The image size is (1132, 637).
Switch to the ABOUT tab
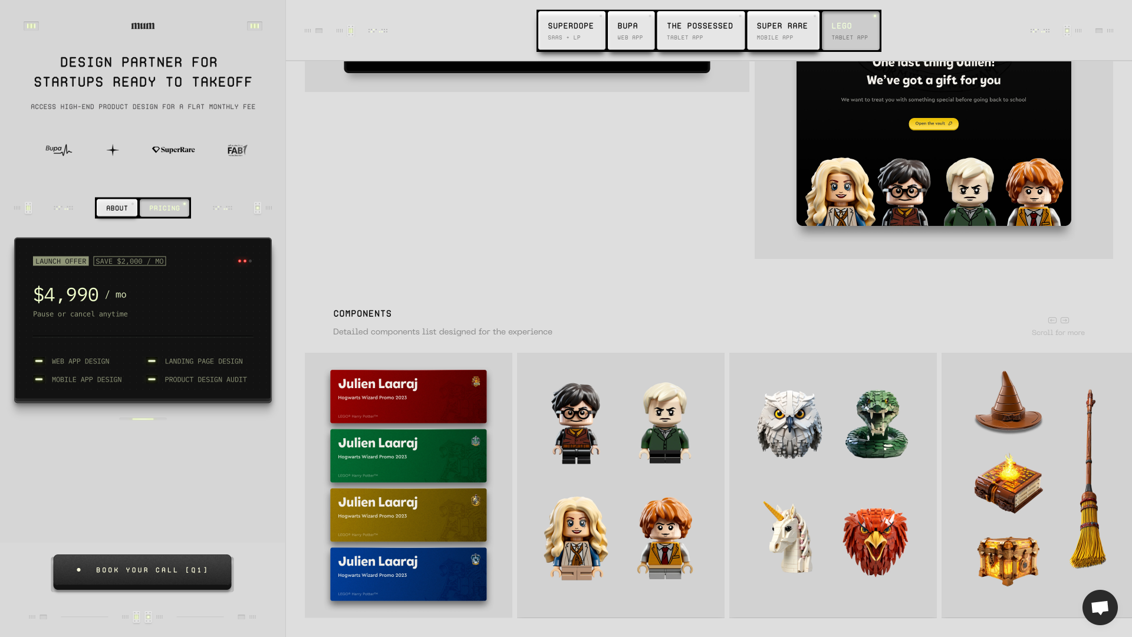click(117, 208)
